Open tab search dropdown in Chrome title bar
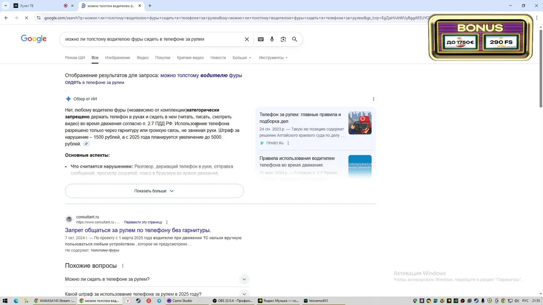 tap(5, 6)
